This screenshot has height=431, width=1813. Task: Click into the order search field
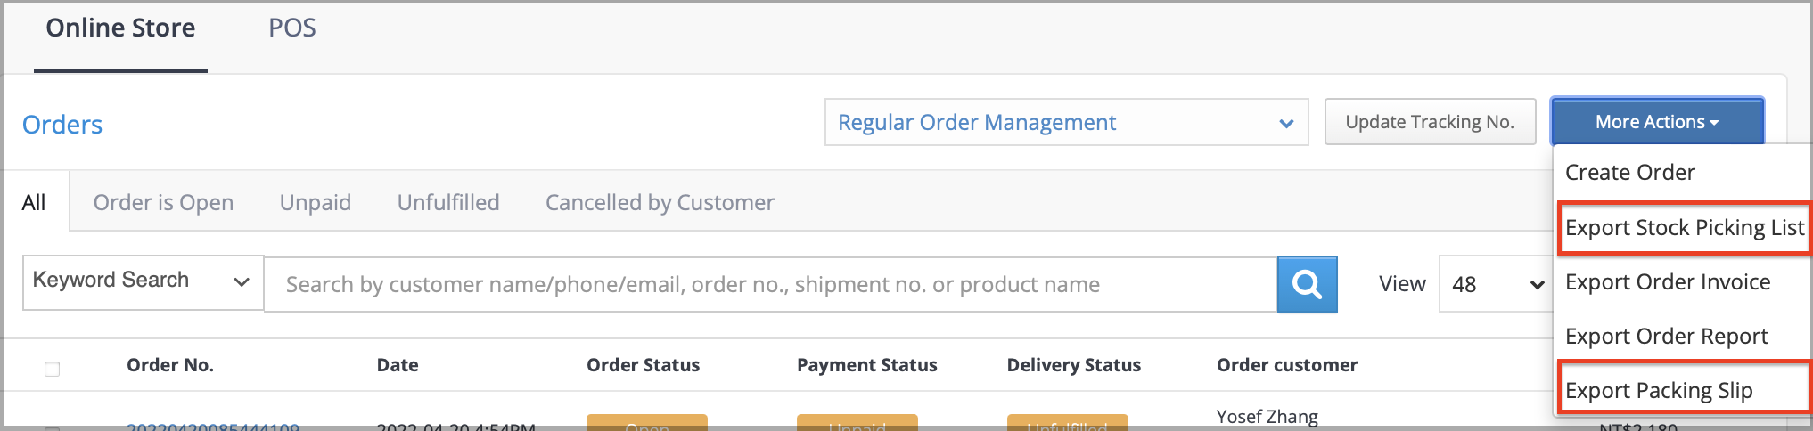click(x=771, y=285)
